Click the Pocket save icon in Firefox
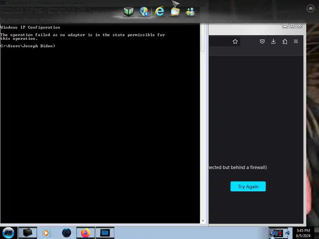Screen dimensions: 319x239 point(262,41)
